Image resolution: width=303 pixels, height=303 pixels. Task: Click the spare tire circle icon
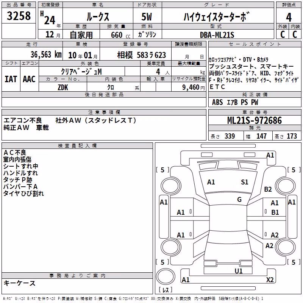[x=166, y=276]
